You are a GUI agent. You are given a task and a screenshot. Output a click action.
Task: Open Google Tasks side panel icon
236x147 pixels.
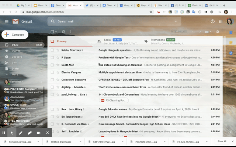coord(231,53)
